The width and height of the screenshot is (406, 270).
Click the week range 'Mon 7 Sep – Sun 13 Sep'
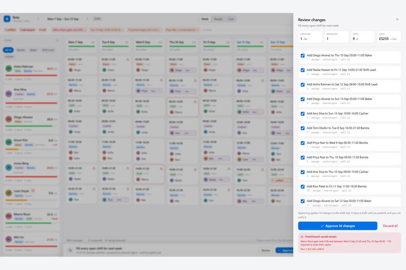pyautogui.click(x=63, y=19)
